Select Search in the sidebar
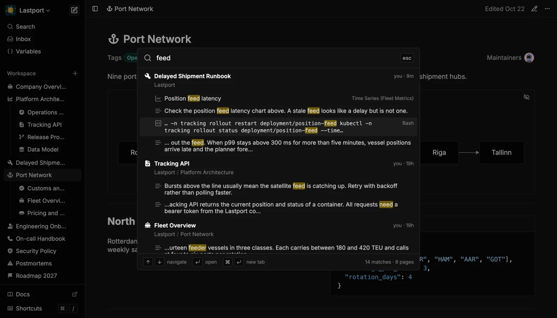The width and height of the screenshot is (557, 318). (42, 27)
